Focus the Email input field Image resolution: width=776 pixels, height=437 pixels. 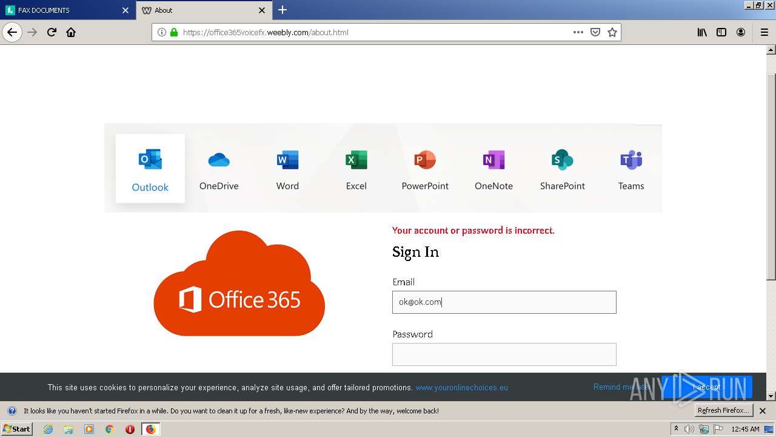click(x=504, y=302)
